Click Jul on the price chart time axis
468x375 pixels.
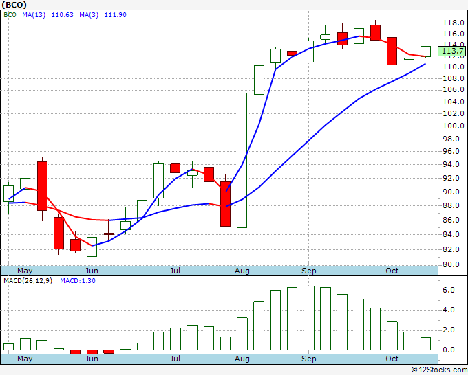click(175, 271)
